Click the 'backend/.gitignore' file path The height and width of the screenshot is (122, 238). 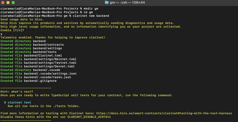[x=40, y=81]
